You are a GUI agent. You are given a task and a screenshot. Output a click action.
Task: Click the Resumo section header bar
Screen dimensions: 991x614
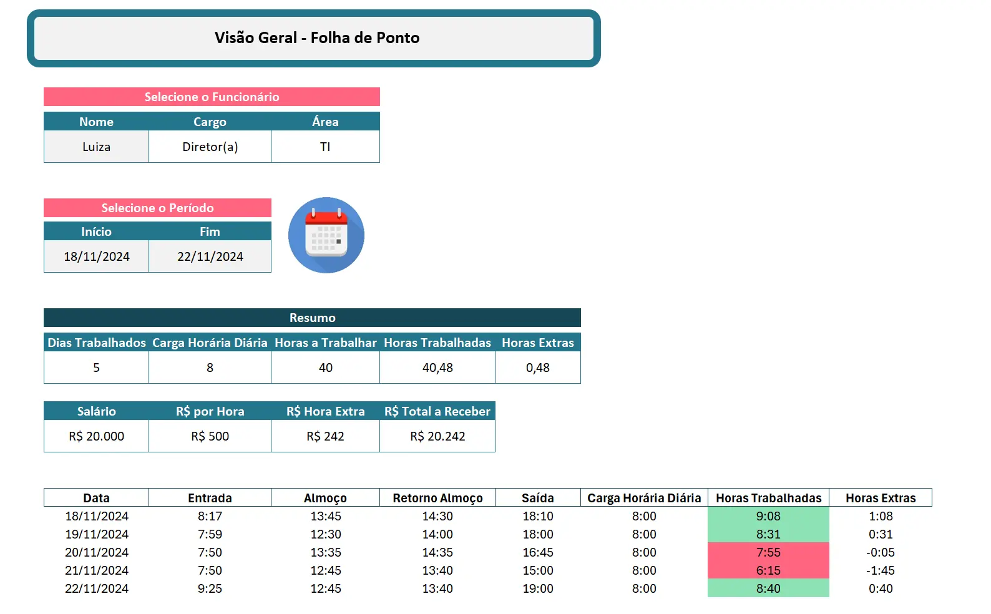[312, 318]
